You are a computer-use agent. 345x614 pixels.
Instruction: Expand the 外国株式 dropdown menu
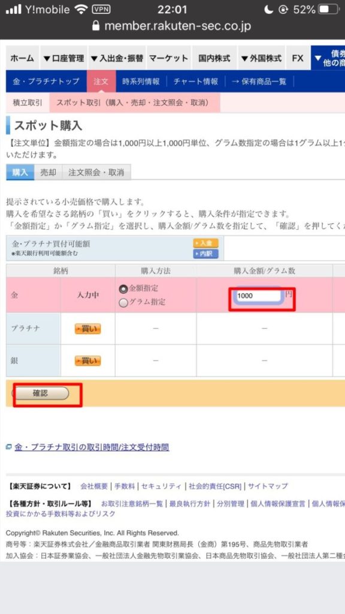pos(261,58)
